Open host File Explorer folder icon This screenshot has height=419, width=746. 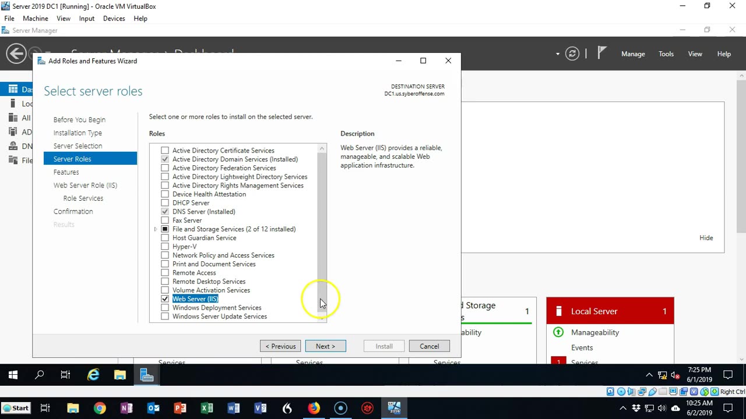click(x=73, y=408)
